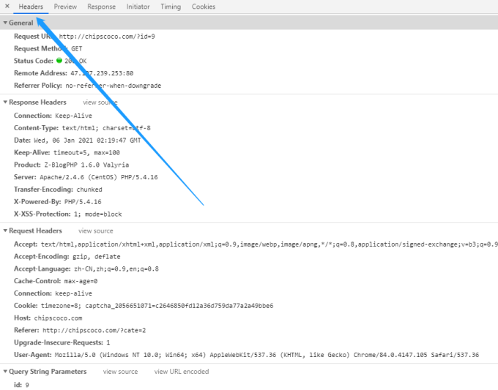
Task: Collapse the General section
Action: click(5, 23)
